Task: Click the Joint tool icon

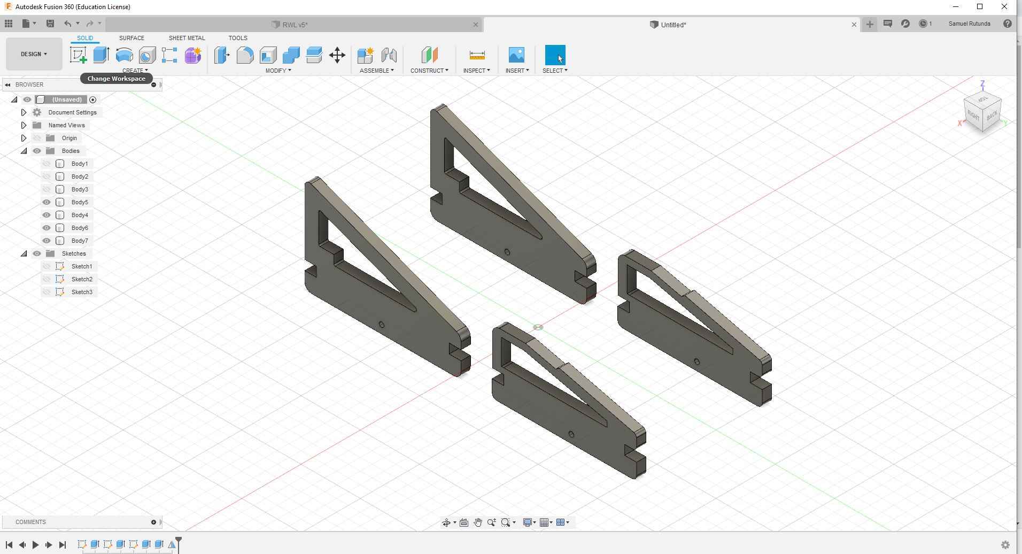Action: pyautogui.click(x=389, y=55)
